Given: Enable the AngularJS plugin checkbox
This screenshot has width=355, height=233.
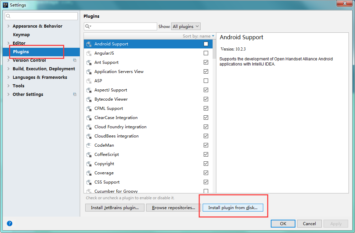Looking at the screenshot, I should point(206,53).
